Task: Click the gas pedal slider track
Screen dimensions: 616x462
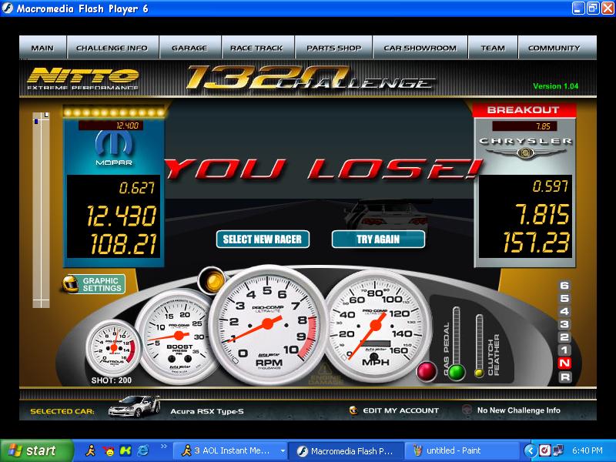Action: tap(456, 336)
